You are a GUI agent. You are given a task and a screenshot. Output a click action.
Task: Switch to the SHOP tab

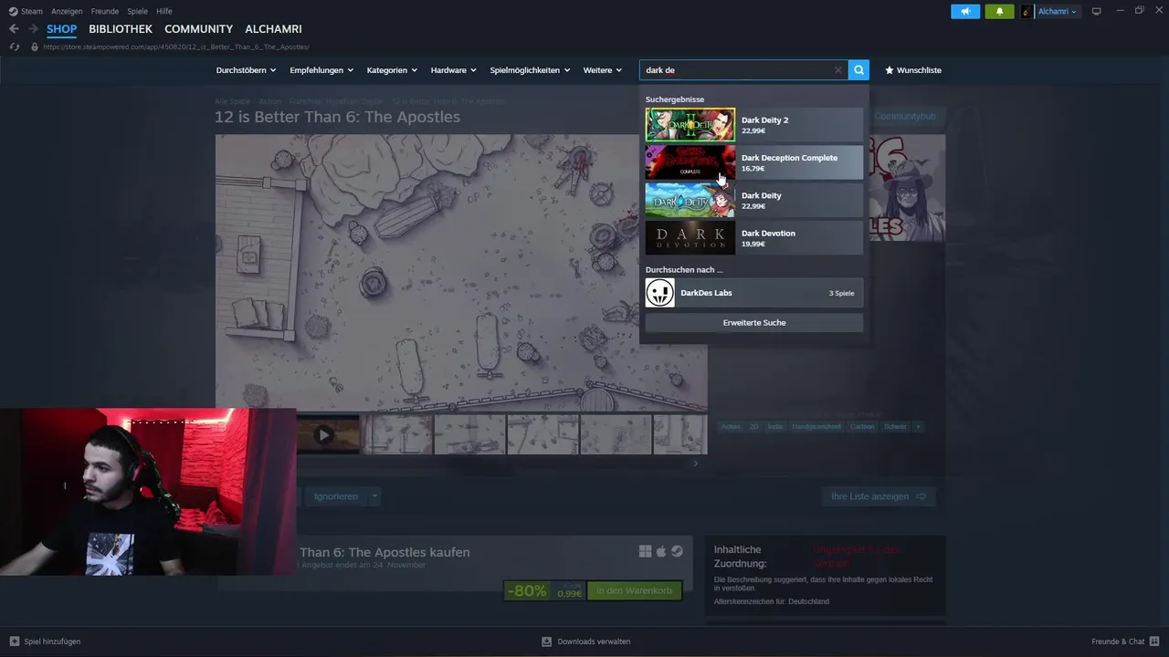coord(62,29)
